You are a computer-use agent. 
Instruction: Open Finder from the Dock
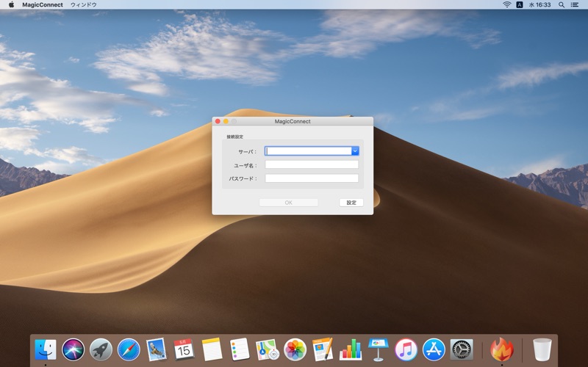[46, 349]
